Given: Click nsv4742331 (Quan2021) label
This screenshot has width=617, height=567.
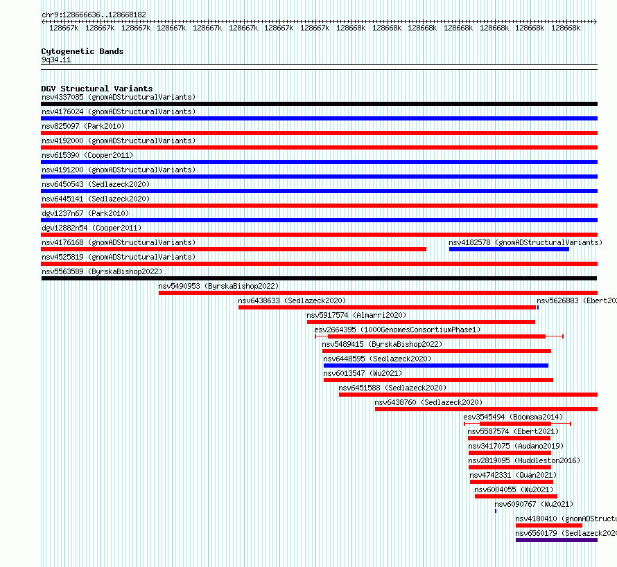Looking at the screenshot, I should pyautogui.click(x=513, y=475).
